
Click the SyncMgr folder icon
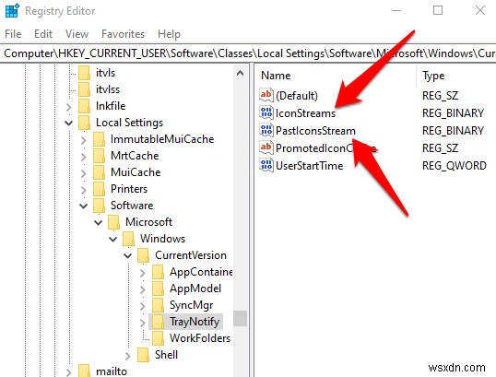click(158, 305)
